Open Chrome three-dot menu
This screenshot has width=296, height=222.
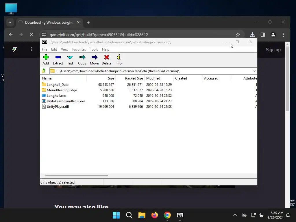(x=284, y=35)
